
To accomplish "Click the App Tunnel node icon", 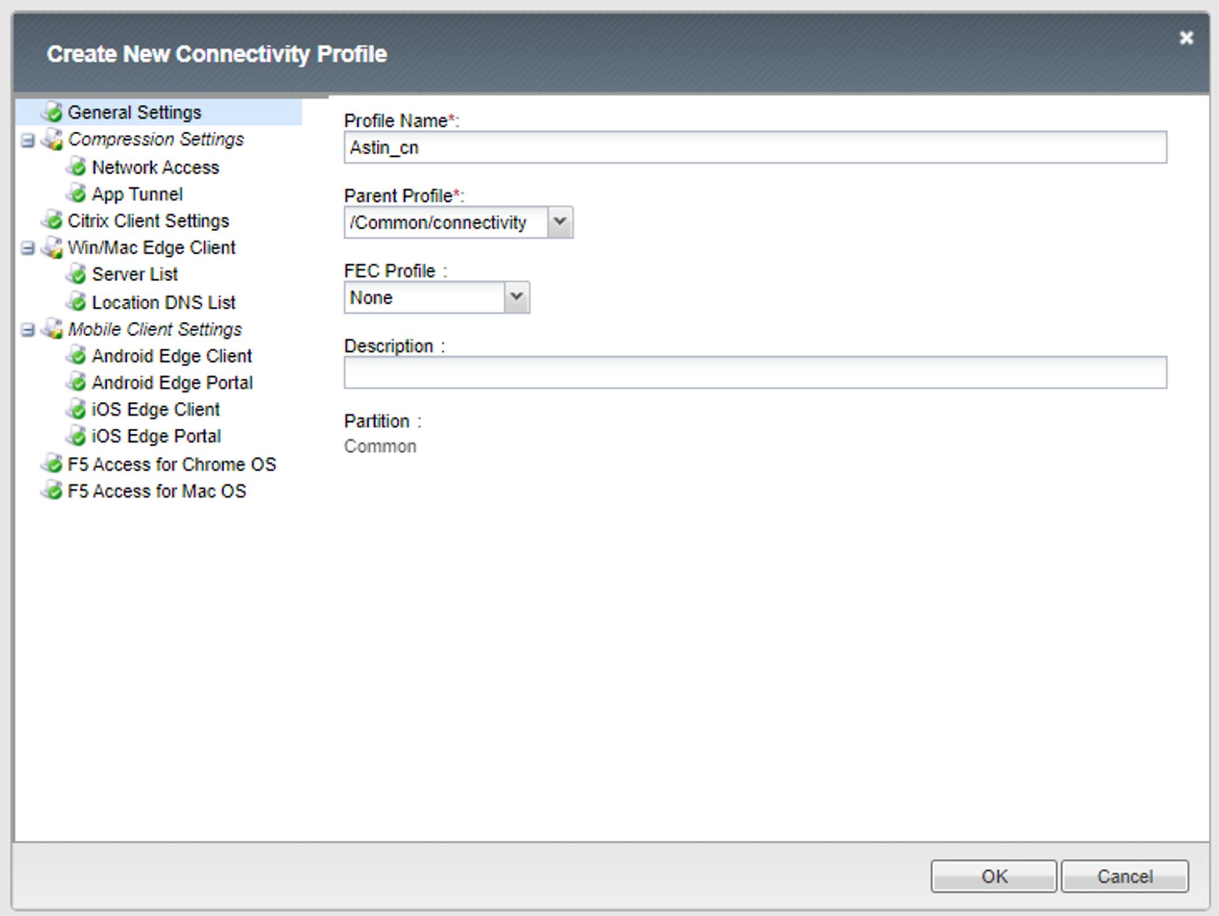I will point(77,194).
